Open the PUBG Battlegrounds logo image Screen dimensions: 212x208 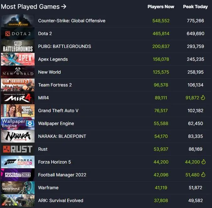(18, 46)
